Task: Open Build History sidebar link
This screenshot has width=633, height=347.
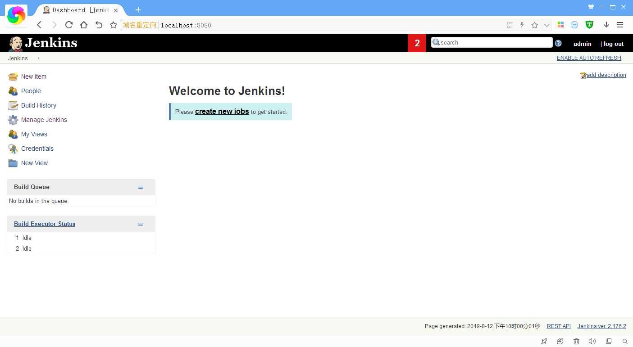Action: [39, 105]
